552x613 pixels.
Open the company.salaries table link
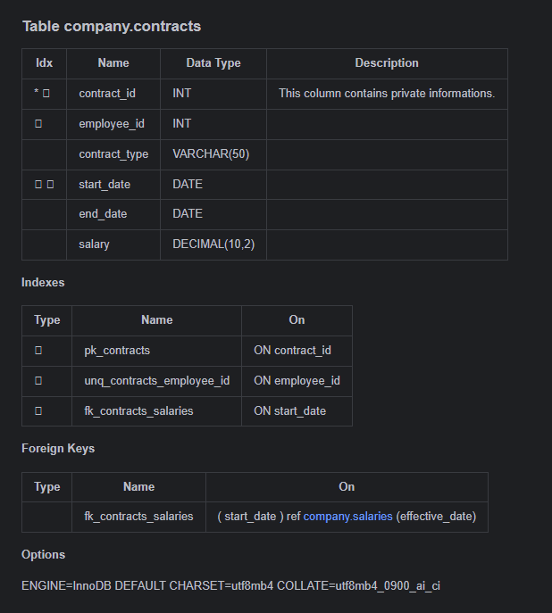(x=347, y=517)
